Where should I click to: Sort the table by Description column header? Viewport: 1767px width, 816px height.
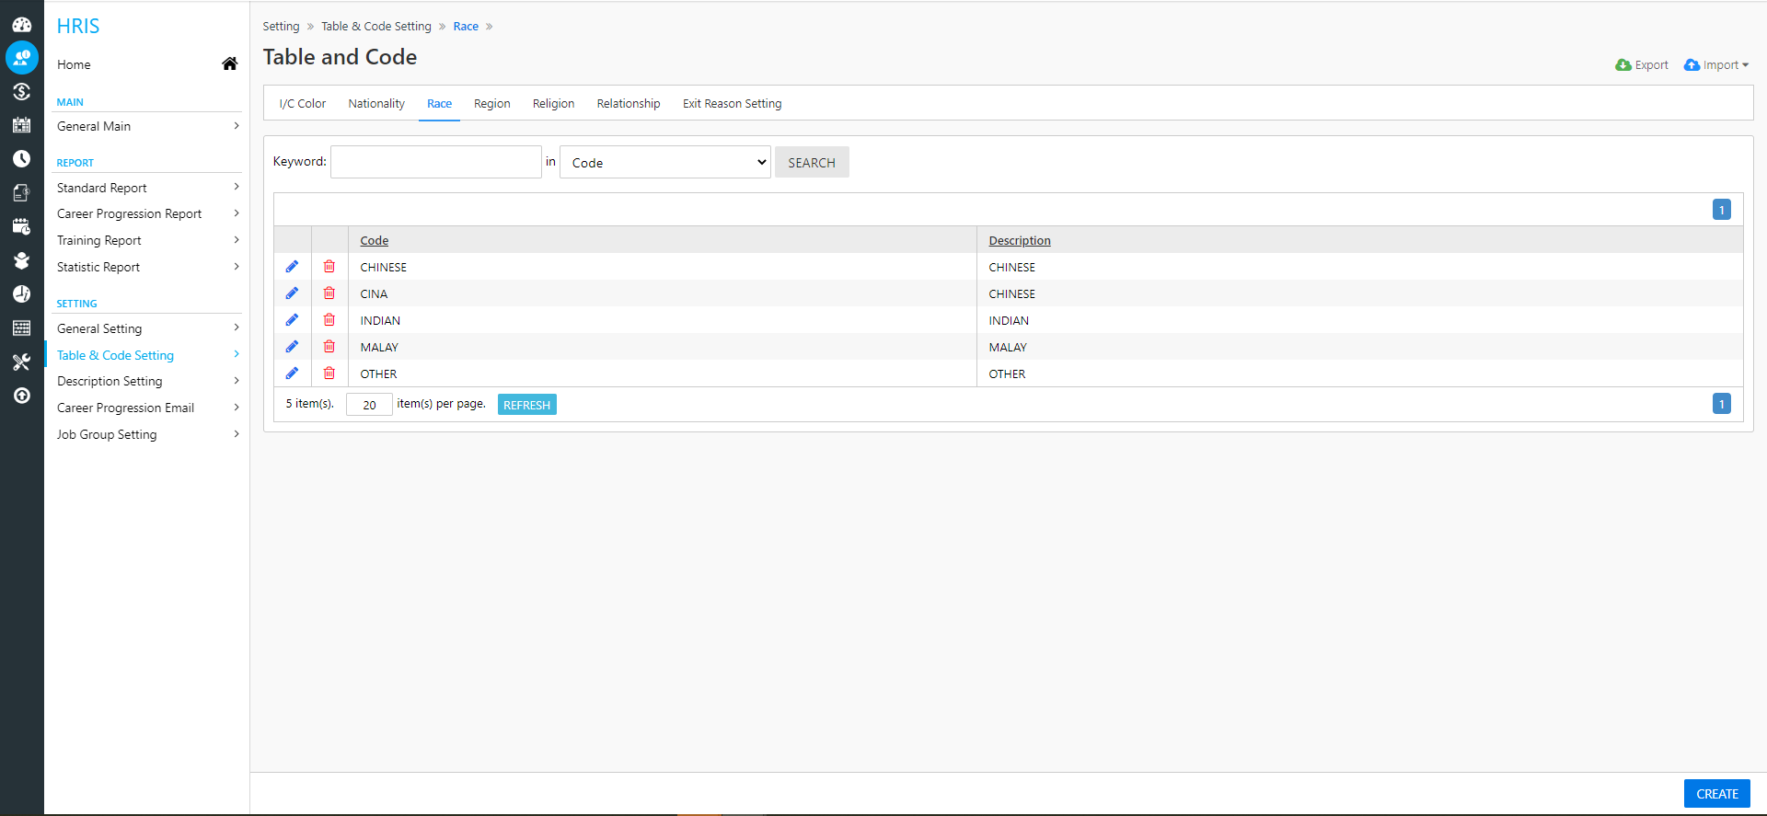point(1020,240)
